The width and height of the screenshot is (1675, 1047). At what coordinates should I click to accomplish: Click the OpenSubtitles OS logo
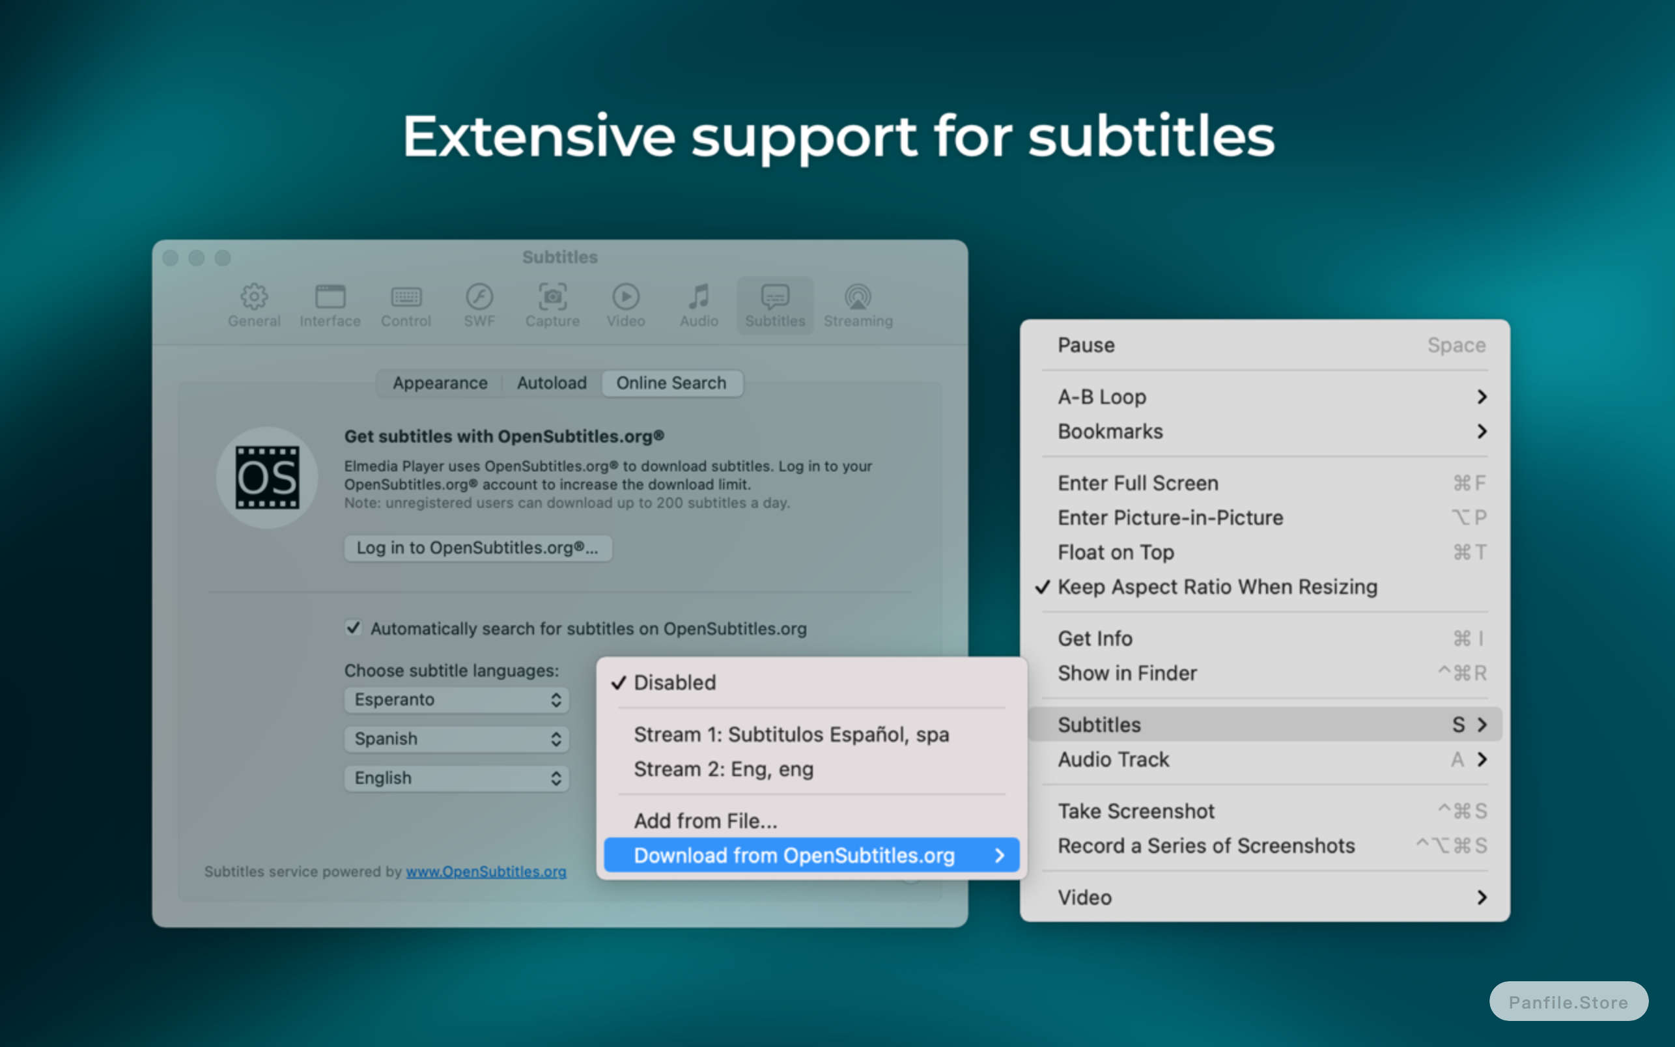click(267, 478)
